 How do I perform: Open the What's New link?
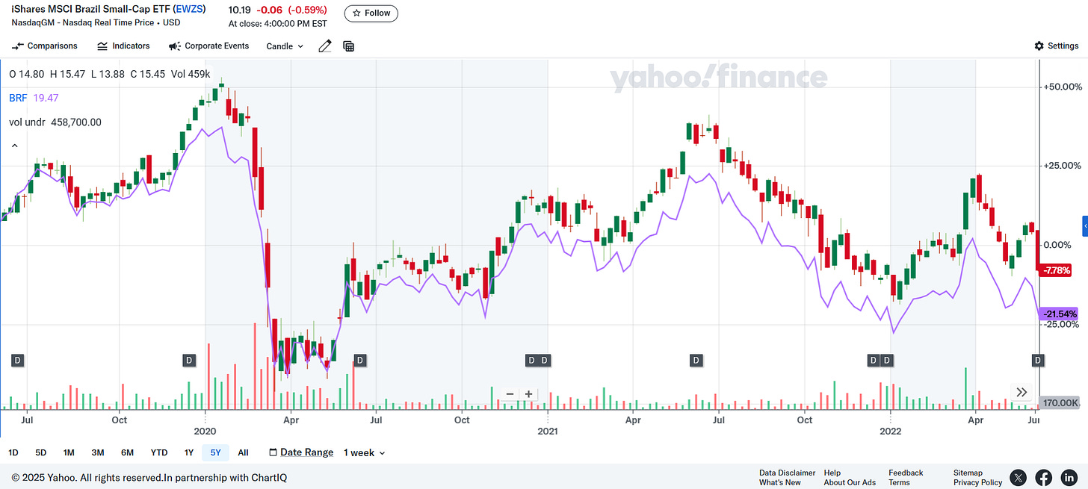(x=779, y=482)
